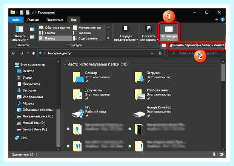
Task: Click the Параметры button
Action: [x=169, y=33]
